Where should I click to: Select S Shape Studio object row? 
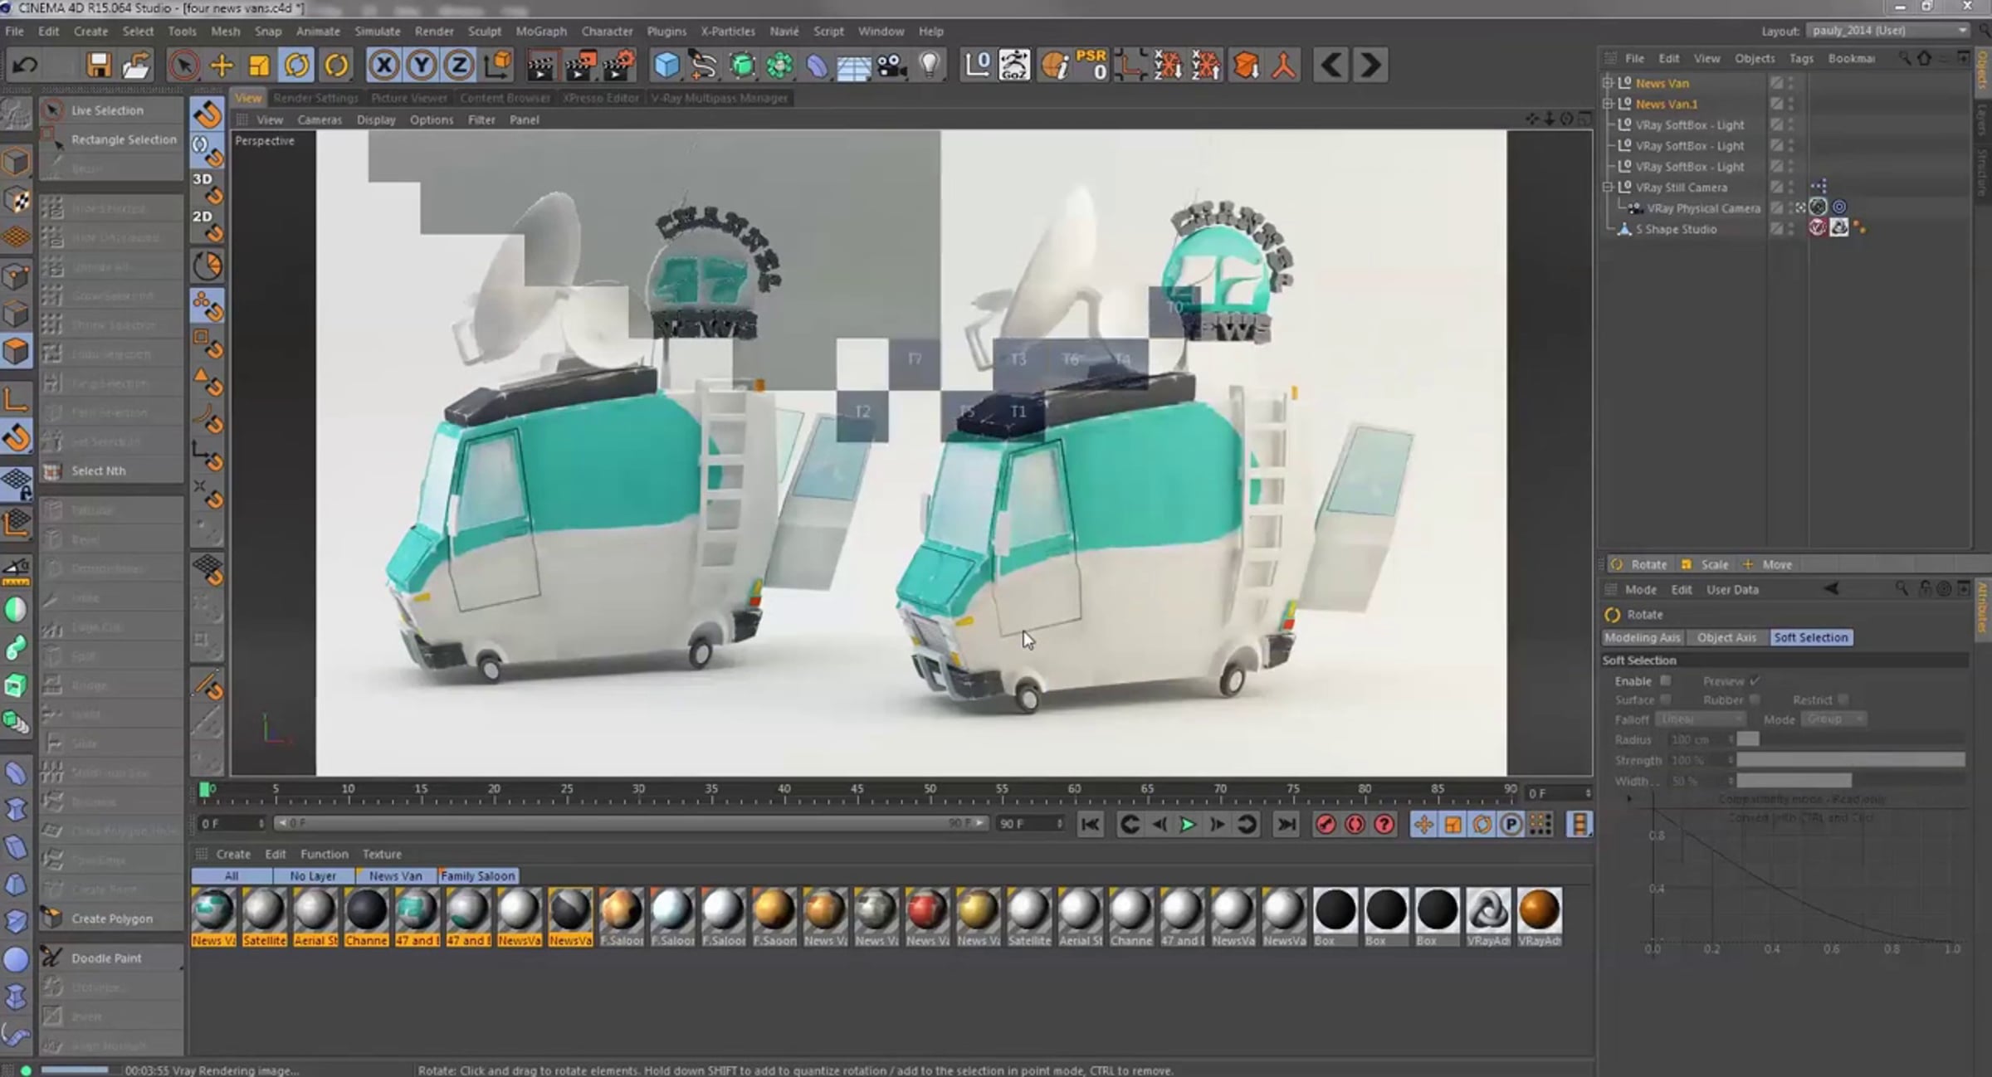point(1677,229)
